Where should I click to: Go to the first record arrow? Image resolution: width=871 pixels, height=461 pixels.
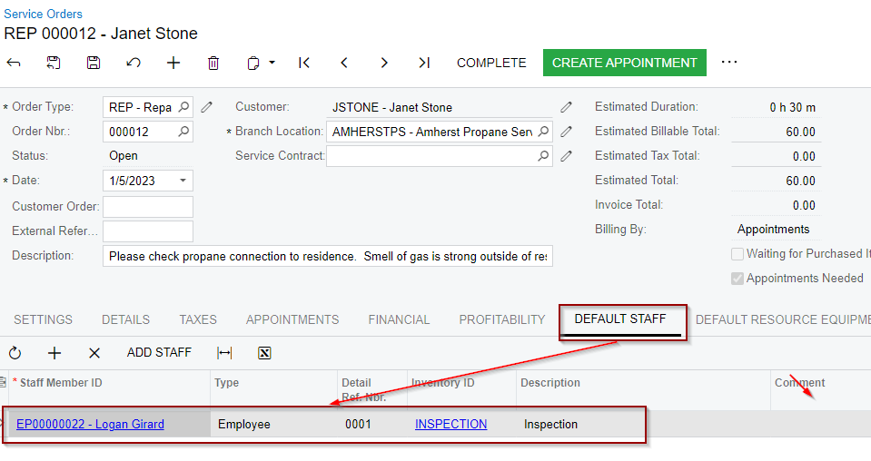[304, 63]
